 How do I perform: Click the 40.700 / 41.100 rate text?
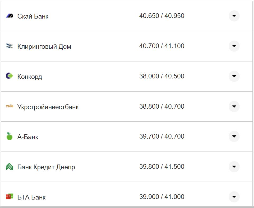click(162, 46)
